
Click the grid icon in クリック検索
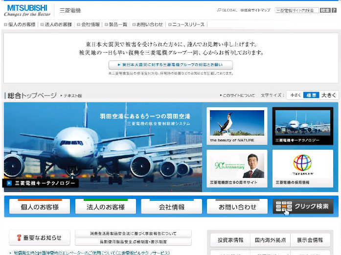[284, 206]
